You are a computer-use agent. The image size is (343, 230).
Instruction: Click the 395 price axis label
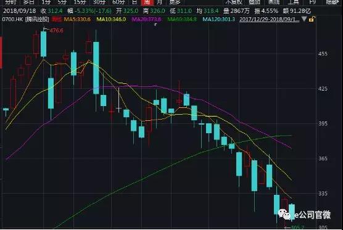(323, 123)
